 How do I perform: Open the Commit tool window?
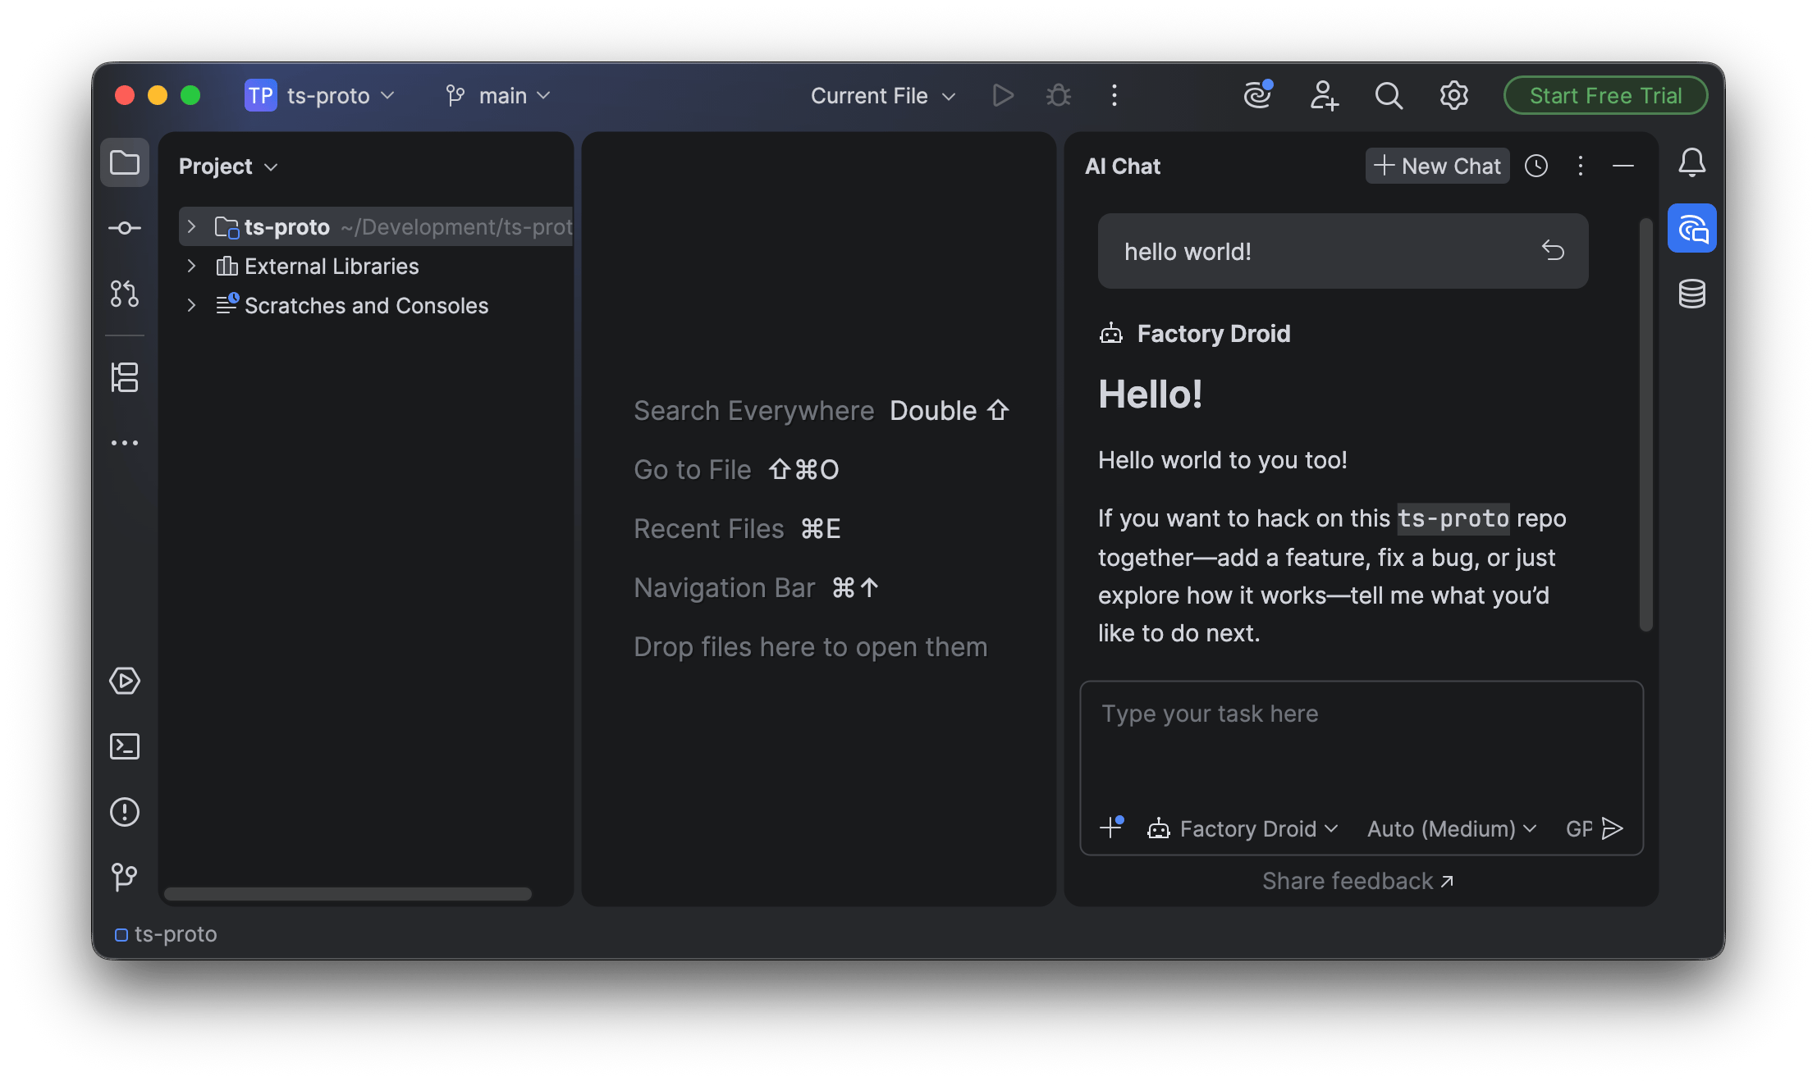pyautogui.click(x=125, y=228)
